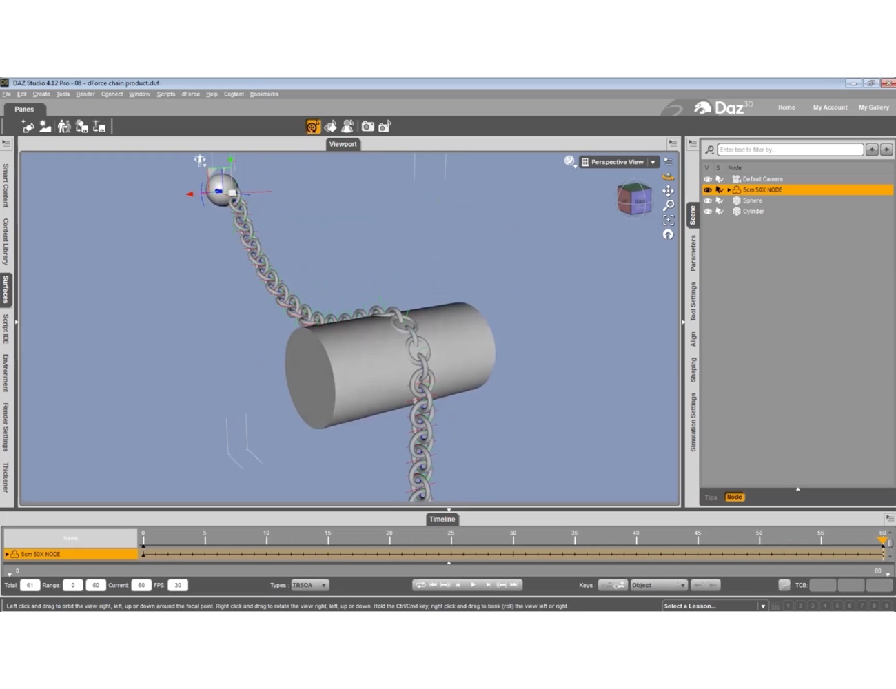Open the Perspective View camera dropdown
Image resolution: width=896 pixels, height=689 pixels.
[619, 162]
